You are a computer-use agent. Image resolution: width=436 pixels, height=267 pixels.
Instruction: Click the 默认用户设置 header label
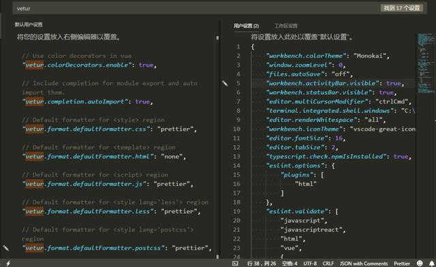pyautogui.click(x=29, y=25)
